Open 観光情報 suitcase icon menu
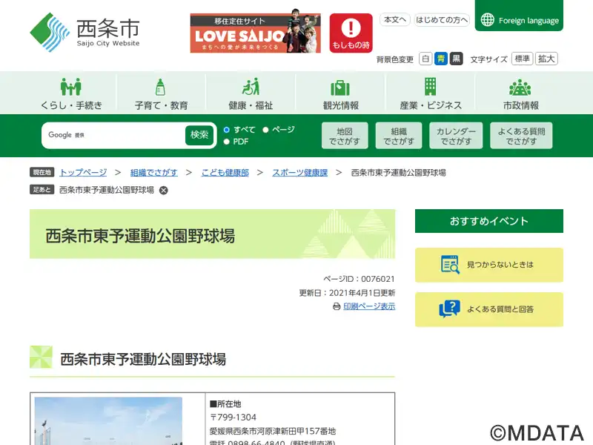The image size is (593, 445). coord(340,87)
